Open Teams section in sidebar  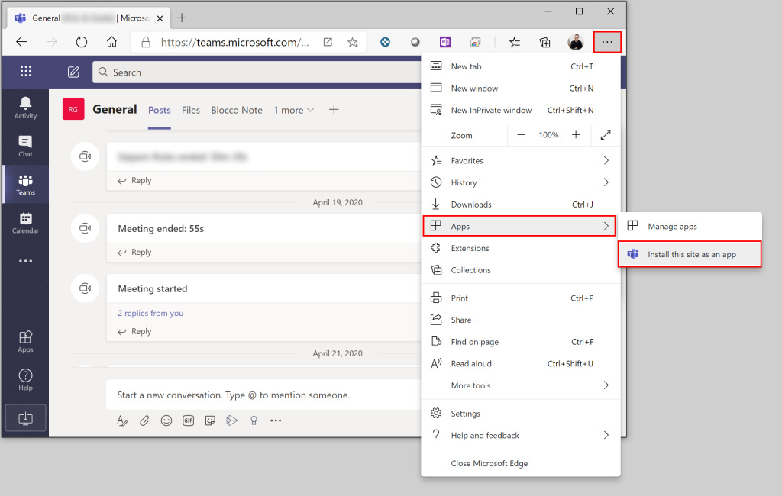(25, 185)
